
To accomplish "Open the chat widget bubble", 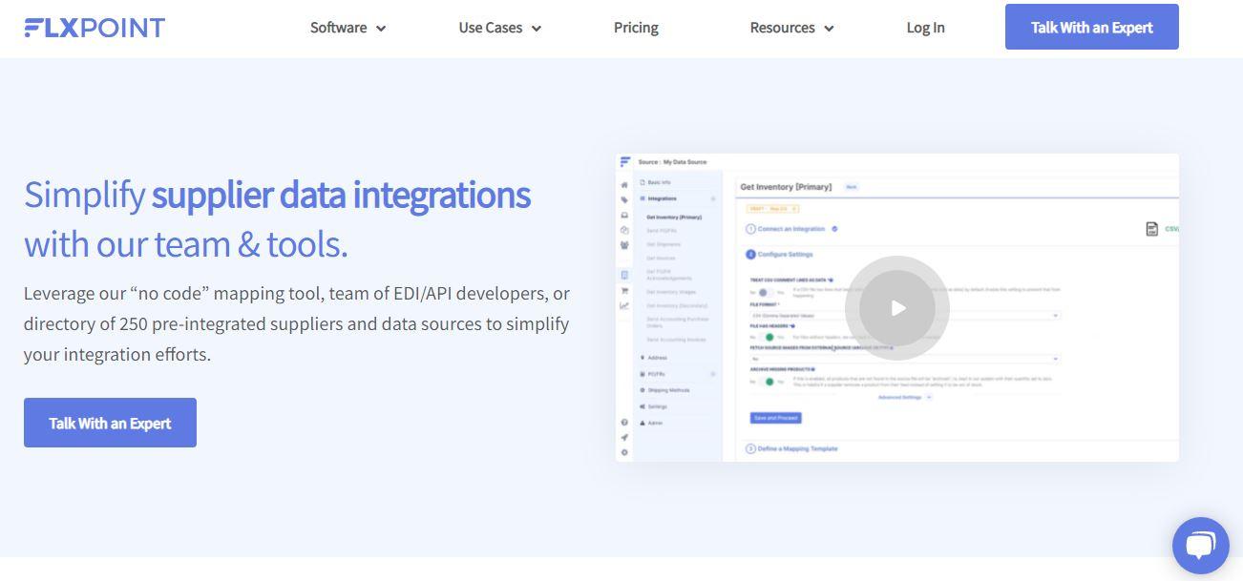I will pyautogui.click(x=1200, y=545).
